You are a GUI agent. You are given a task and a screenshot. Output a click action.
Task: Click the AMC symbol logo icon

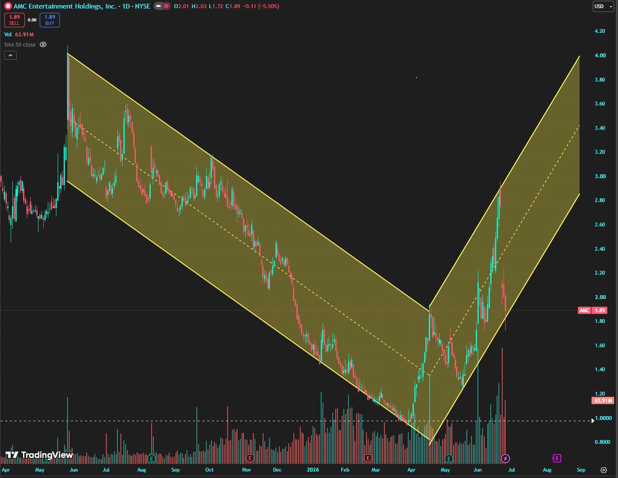8,6
